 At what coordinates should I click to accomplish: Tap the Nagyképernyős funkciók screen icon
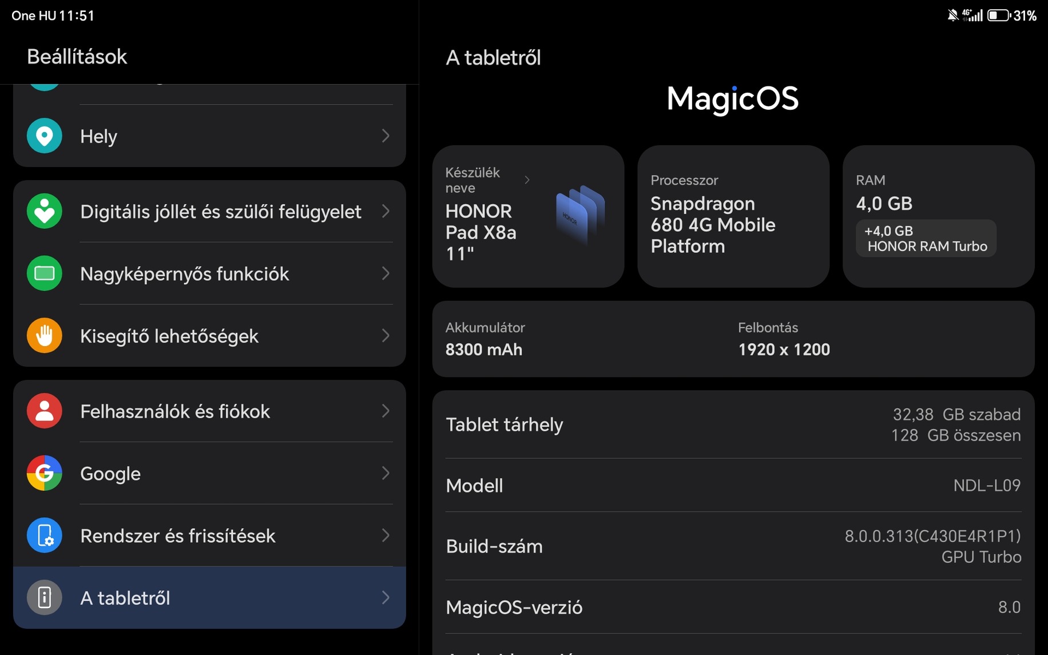(x=45, y=273)
